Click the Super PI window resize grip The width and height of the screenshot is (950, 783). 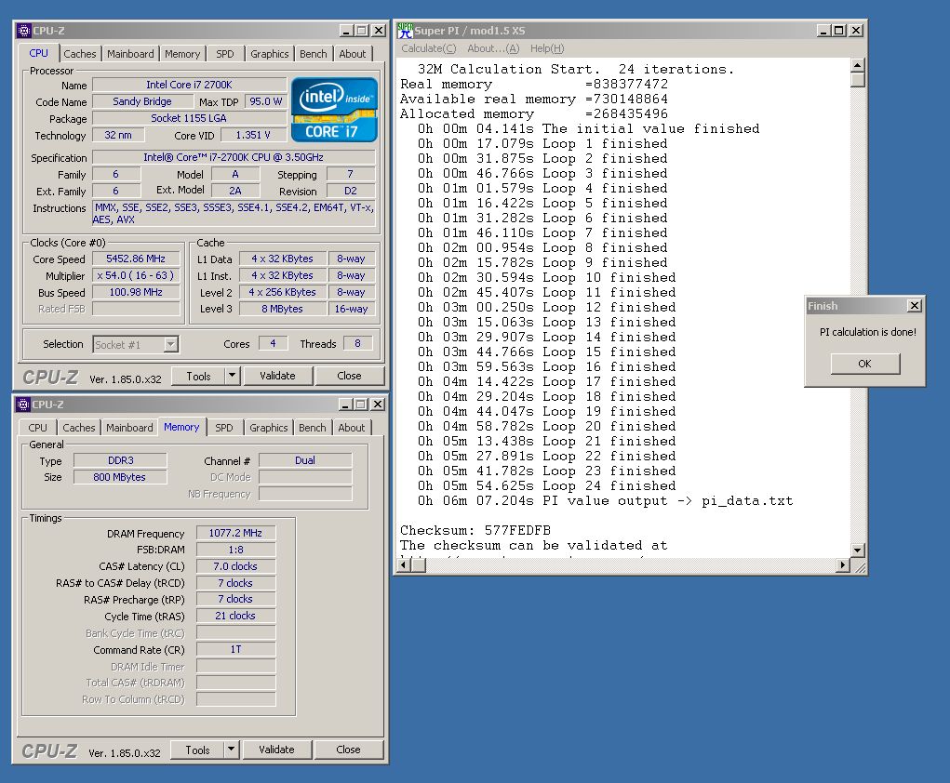[858, 565]
